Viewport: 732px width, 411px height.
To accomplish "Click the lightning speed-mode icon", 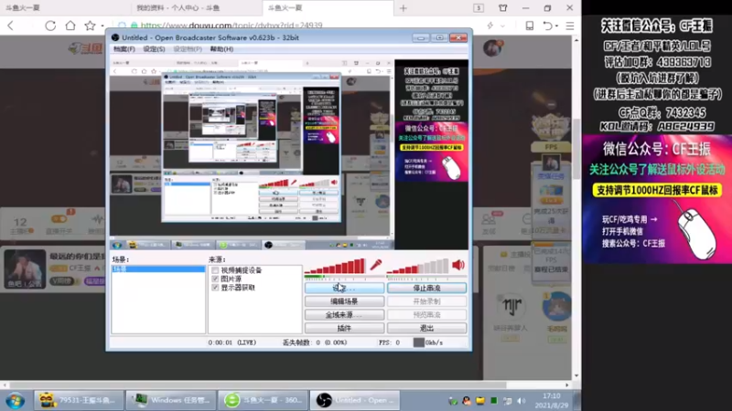I will click(x=490, y=26).
